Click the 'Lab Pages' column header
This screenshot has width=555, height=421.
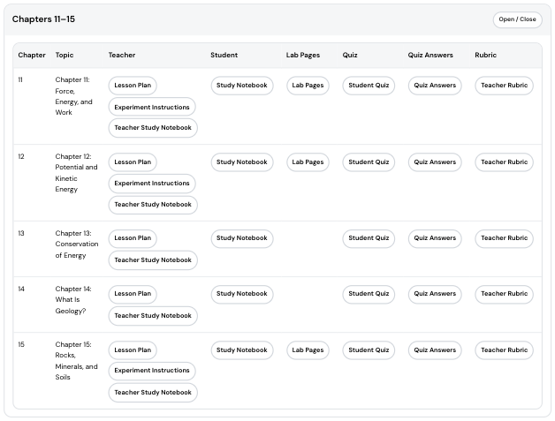(303, 55)
